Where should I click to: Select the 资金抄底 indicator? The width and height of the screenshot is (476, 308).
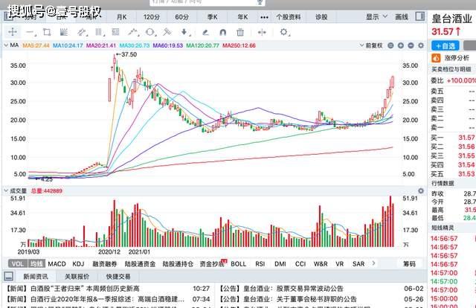(212, 264)
